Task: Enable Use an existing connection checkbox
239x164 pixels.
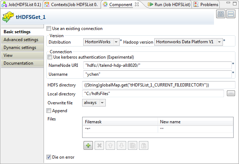Action: coord(49,29)
